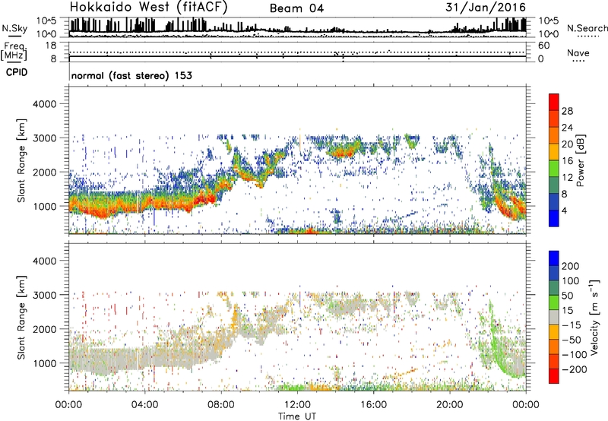Select the "N.Sky" legend label
Image resolution: width=608 pixels, height=421 pixels.
[x=14, y=28]
